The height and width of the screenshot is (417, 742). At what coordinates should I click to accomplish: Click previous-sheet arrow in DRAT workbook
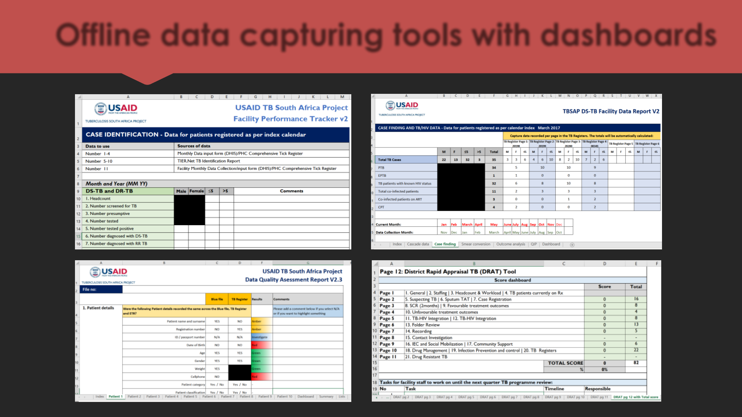[x=377, y=397]
